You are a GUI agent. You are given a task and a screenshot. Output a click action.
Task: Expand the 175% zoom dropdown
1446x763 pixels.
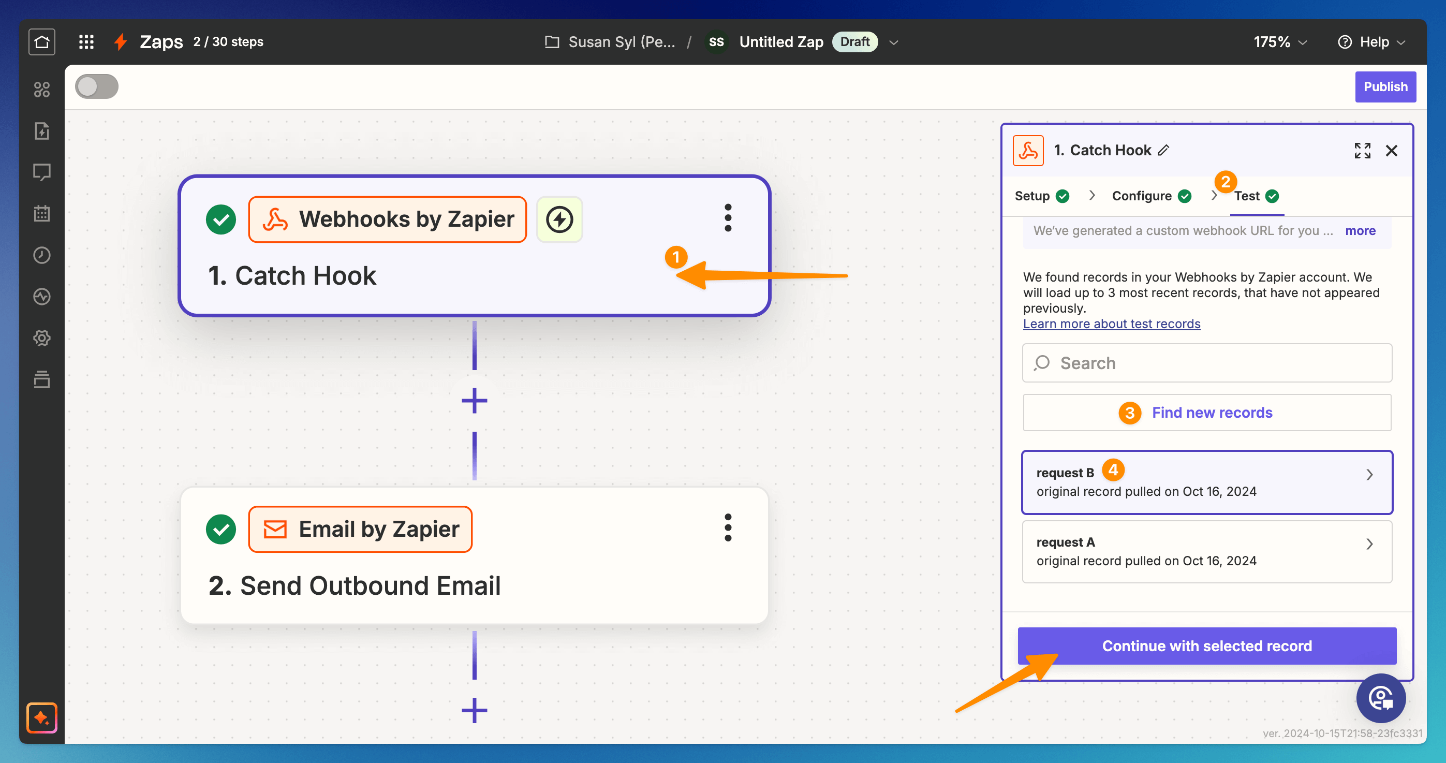tap(1280, 42)
